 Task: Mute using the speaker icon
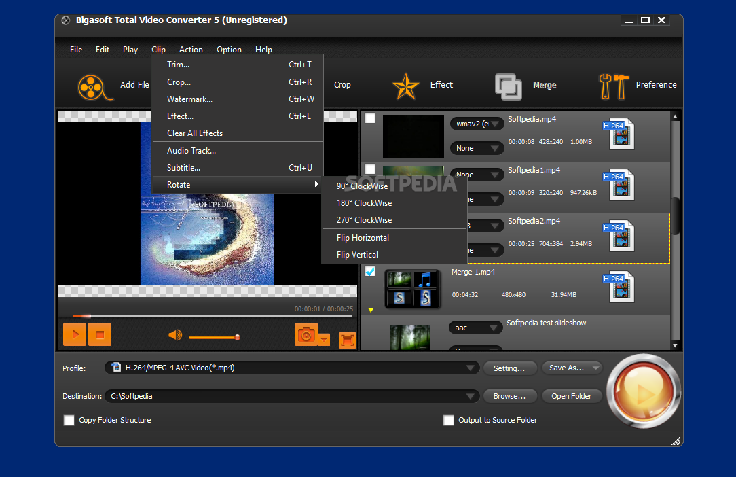pyautogui.click(x=174, y=335)
